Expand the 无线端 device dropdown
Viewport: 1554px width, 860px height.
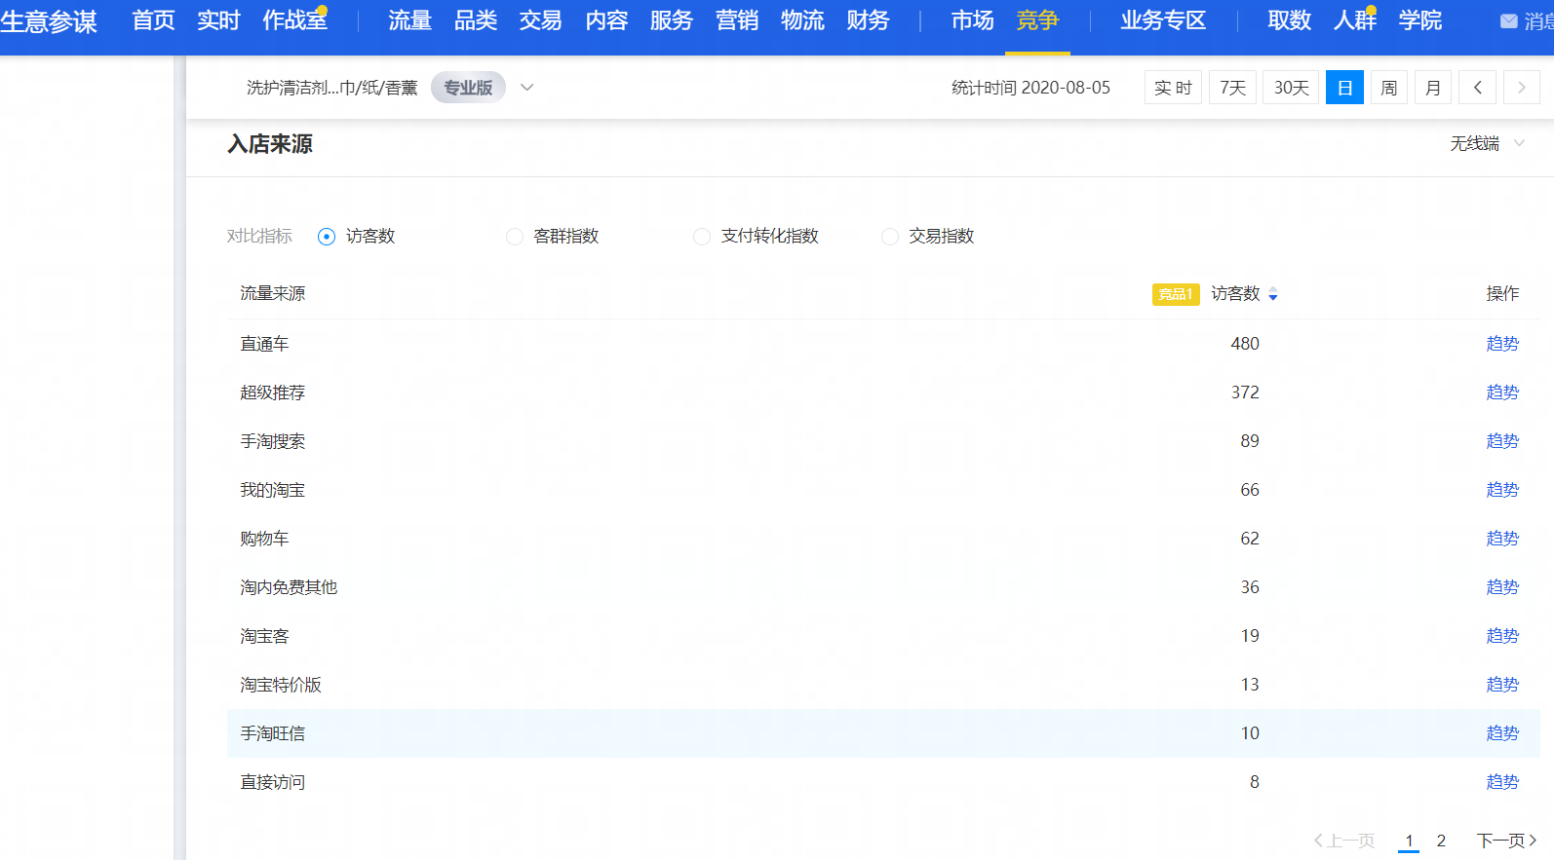pyautogui.click(x=1487, y=143)
